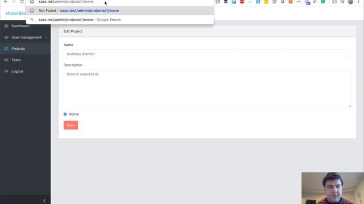Click the orange round extension icon
The image size is (364, 204).
291,2
